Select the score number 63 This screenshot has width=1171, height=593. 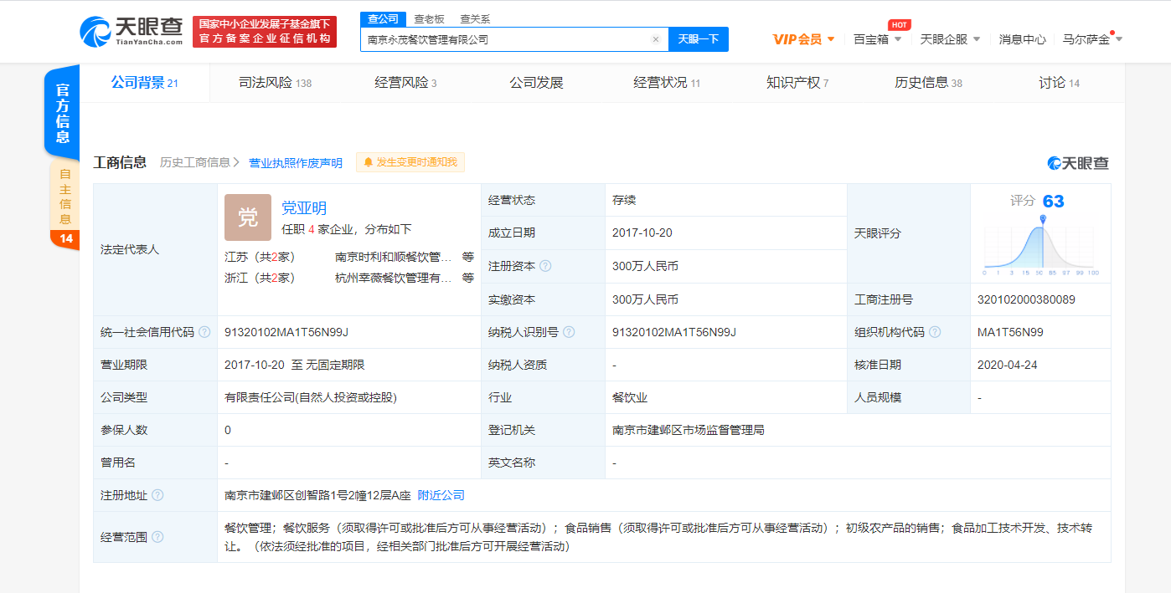(1053, 201)
